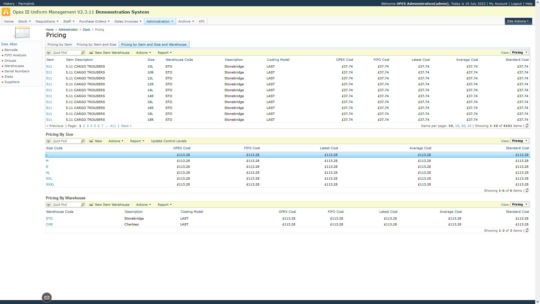
Task: Select the XXL size code row link
Action: tap(49, 178)
